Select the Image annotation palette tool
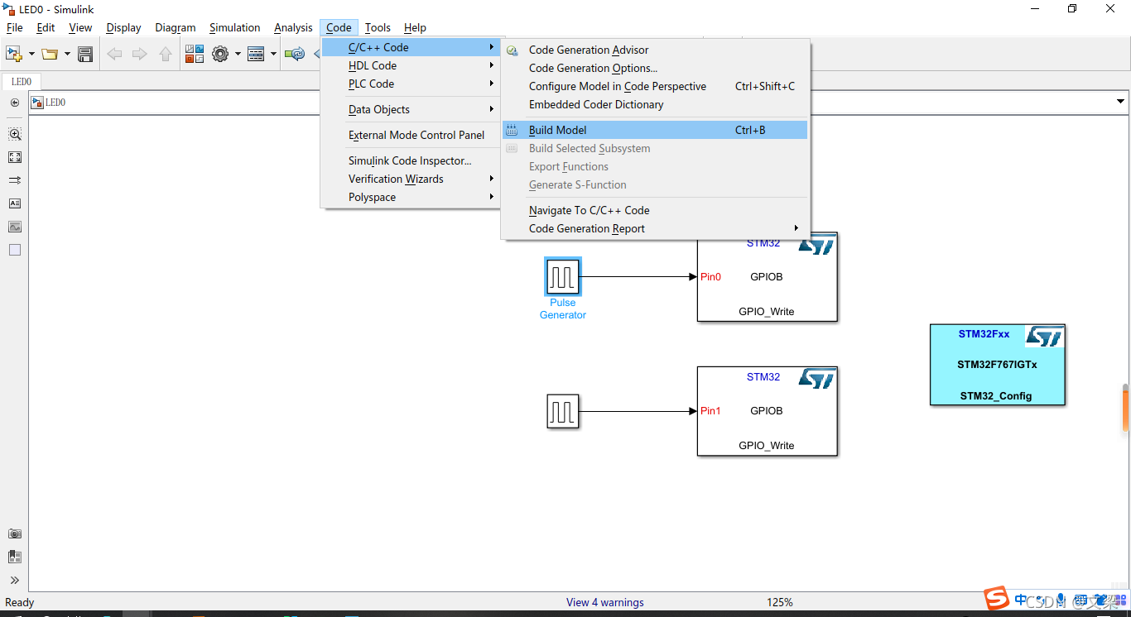 pos(14,227)
